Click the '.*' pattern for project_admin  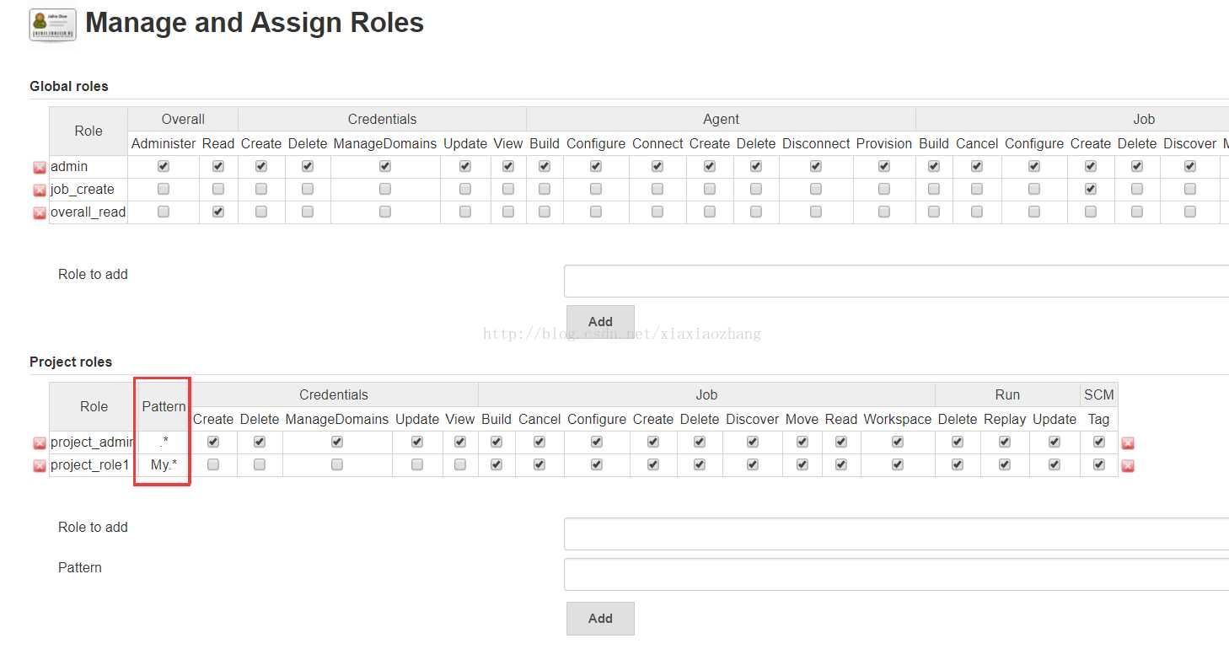(x=164, y=442)
